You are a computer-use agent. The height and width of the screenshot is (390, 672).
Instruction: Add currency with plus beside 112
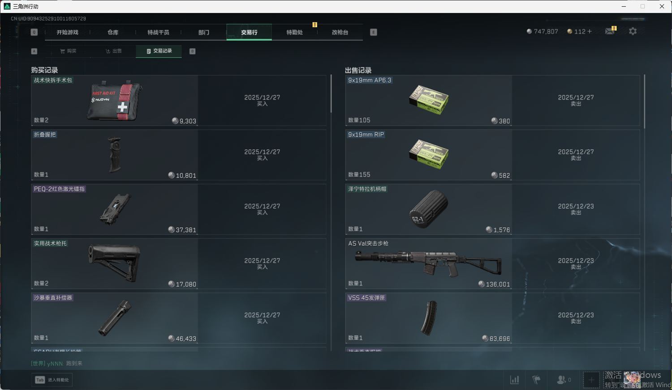[590, 31]
